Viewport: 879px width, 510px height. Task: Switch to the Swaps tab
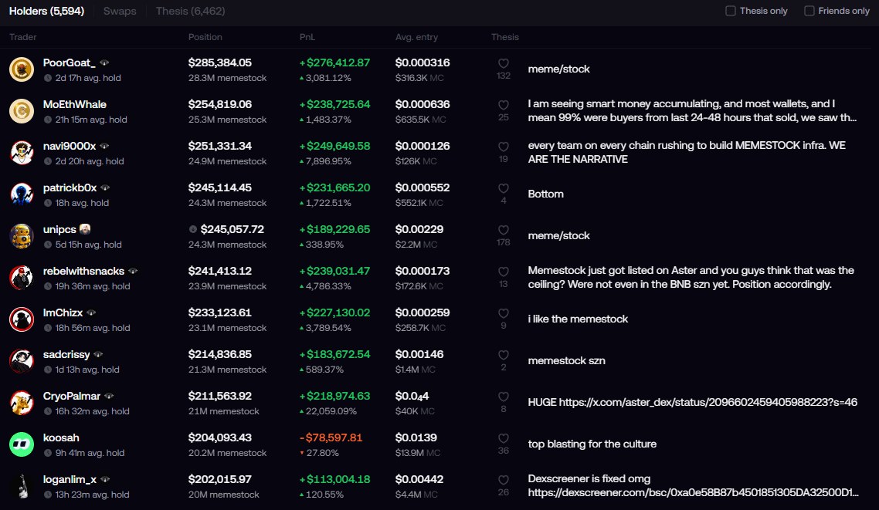(120, 12)
